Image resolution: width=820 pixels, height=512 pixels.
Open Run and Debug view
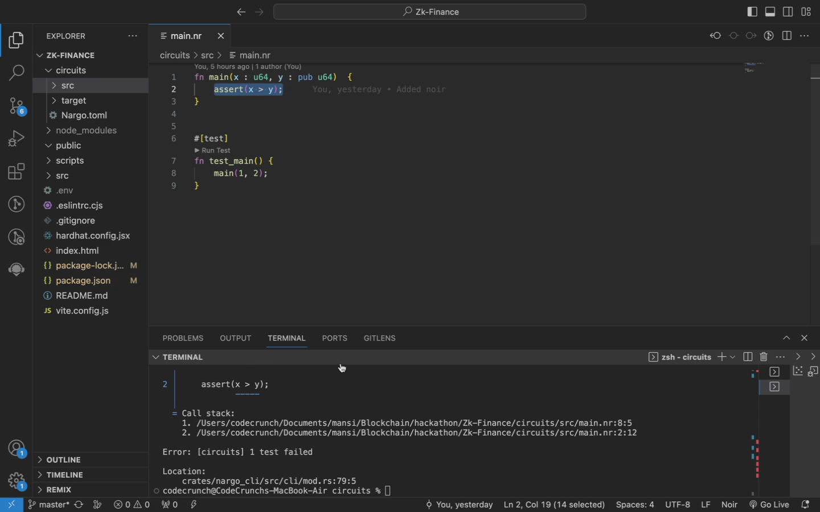tap(17, 138)
